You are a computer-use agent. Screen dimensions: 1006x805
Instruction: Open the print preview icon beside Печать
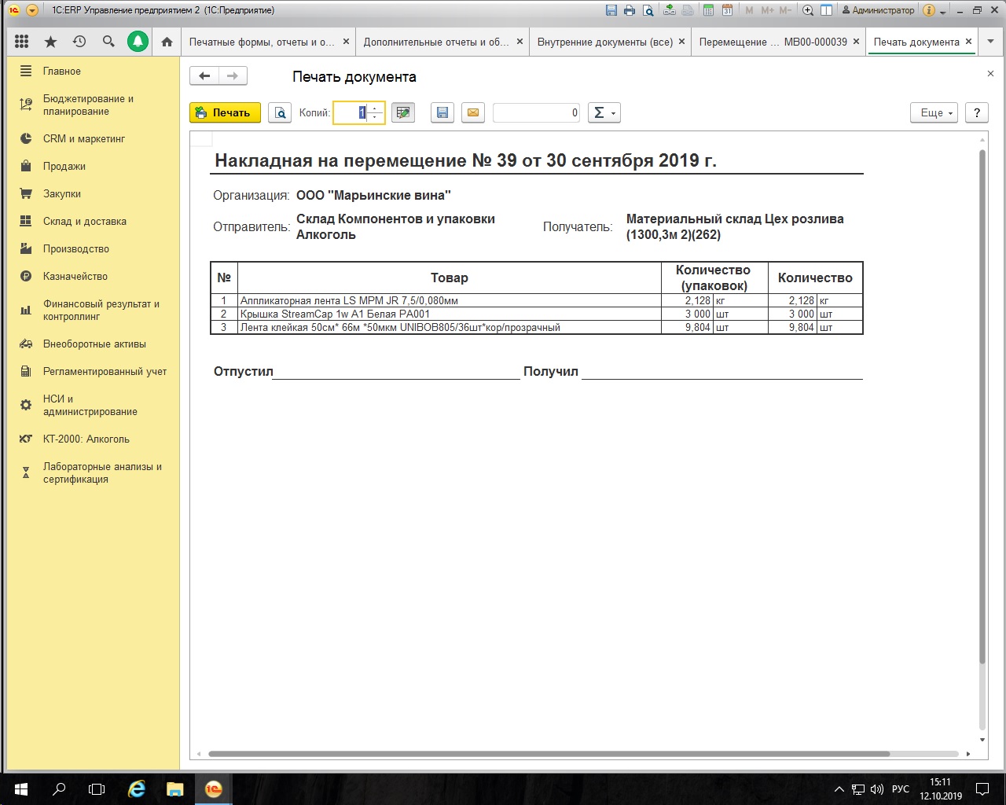pos(280,113)
